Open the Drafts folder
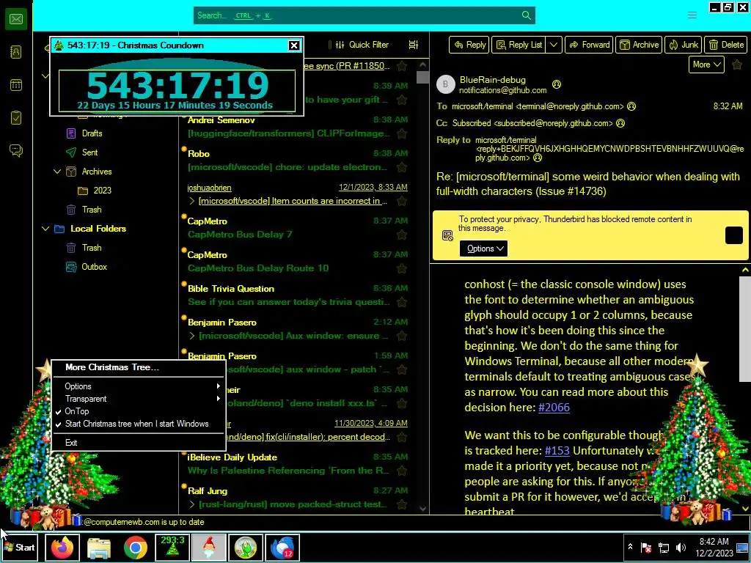This screenshot has width=751, height=563. (92, 133)
